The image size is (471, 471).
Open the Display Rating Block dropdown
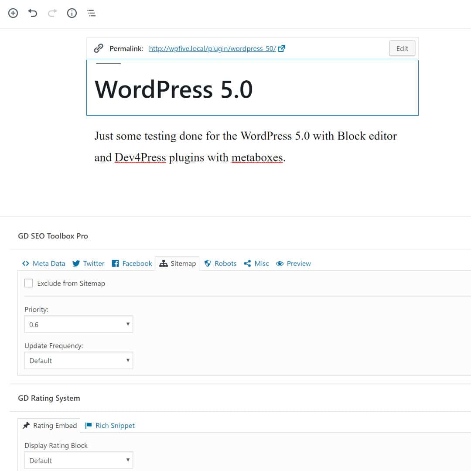pos(78,460)
